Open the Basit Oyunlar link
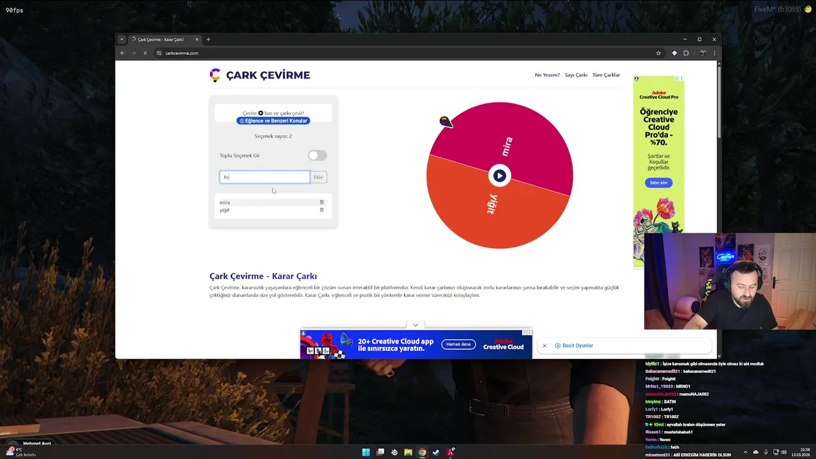Viewport: 816px width, 459px height. click(x=574, y=346)
